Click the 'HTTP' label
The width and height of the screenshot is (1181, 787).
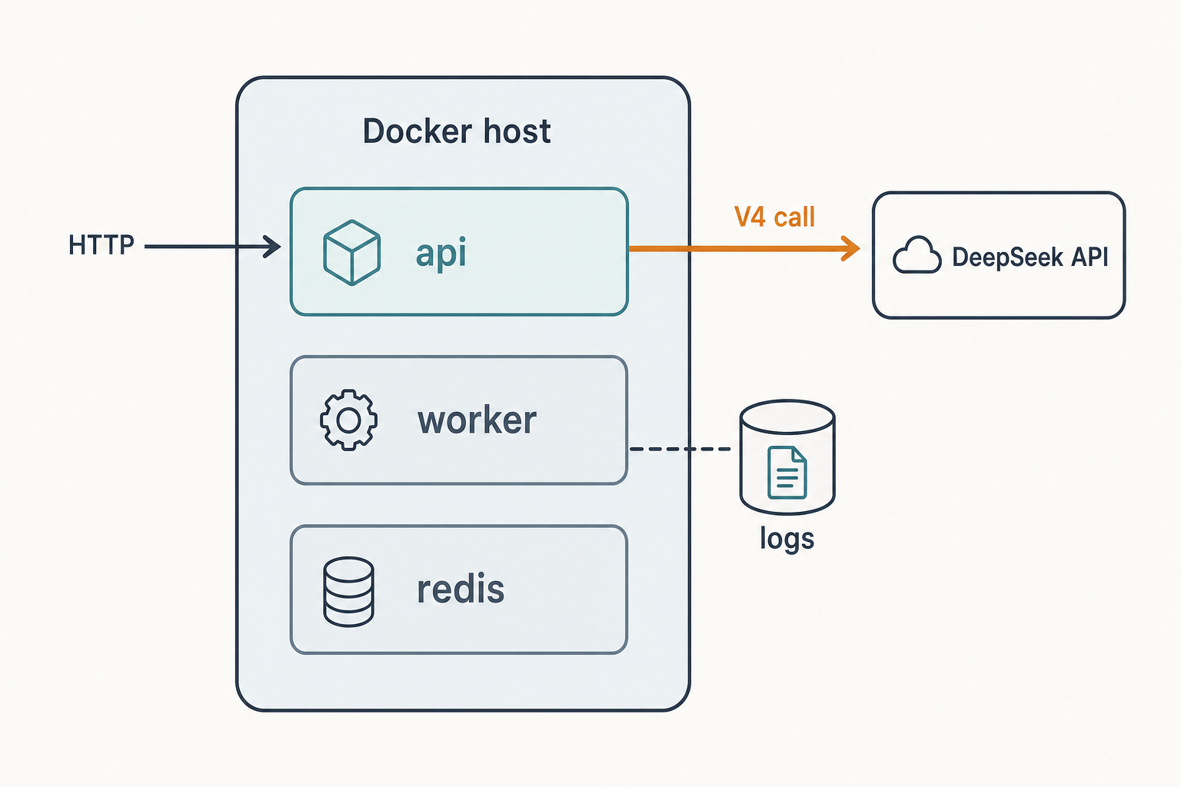click(x=101, y=245)
